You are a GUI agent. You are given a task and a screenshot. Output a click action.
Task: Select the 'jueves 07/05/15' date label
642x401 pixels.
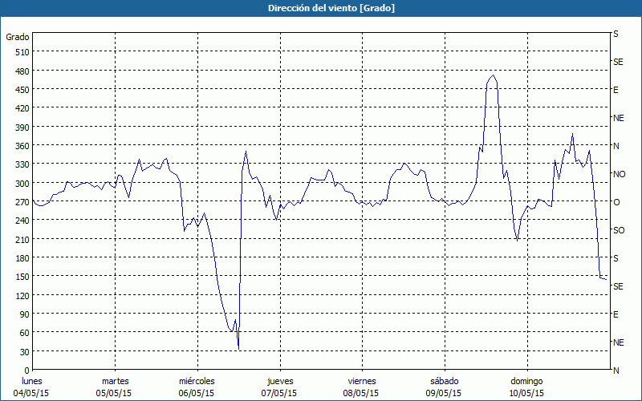[279, 387]
